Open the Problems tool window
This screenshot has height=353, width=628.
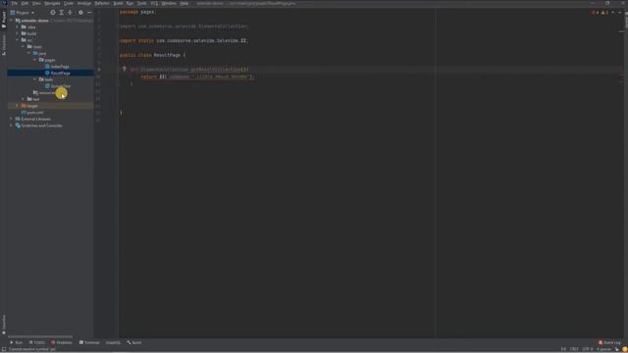pyautogui.click(x=62, y=342)
